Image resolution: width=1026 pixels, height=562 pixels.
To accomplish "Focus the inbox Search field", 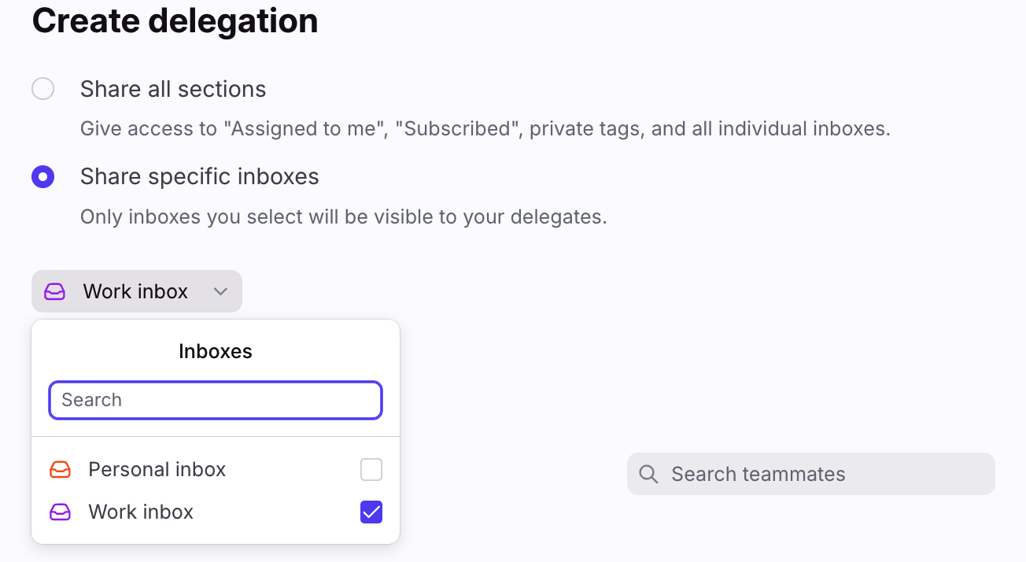I will (216, 400).
